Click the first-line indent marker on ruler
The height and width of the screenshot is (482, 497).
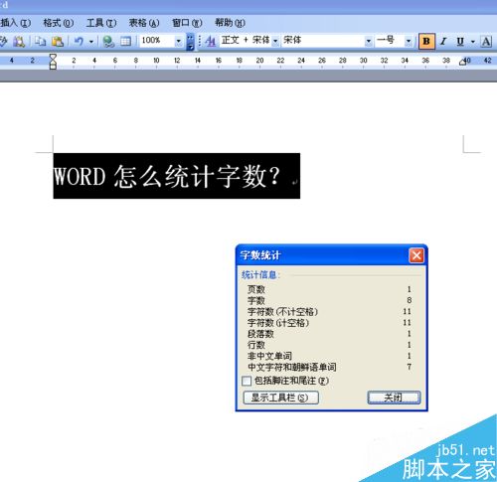(x=53, y=57)
